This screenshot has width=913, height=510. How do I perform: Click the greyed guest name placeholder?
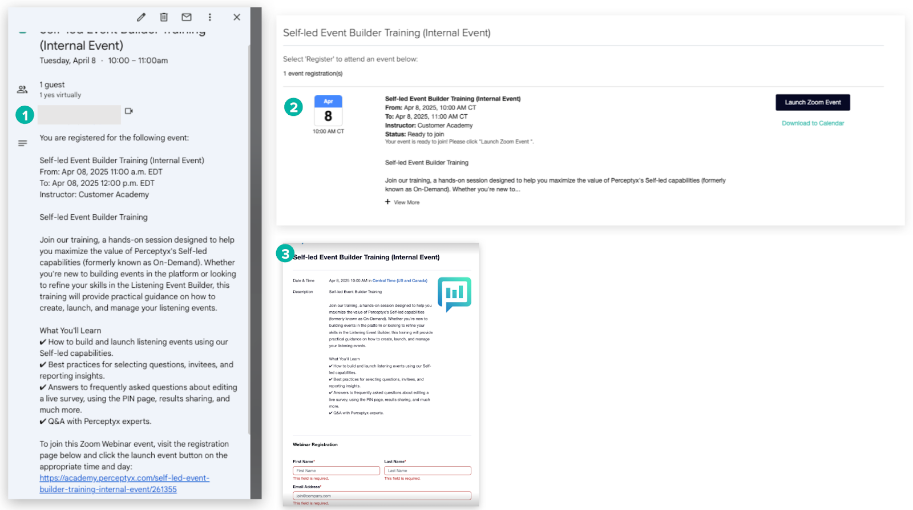(x=79, y=114)
